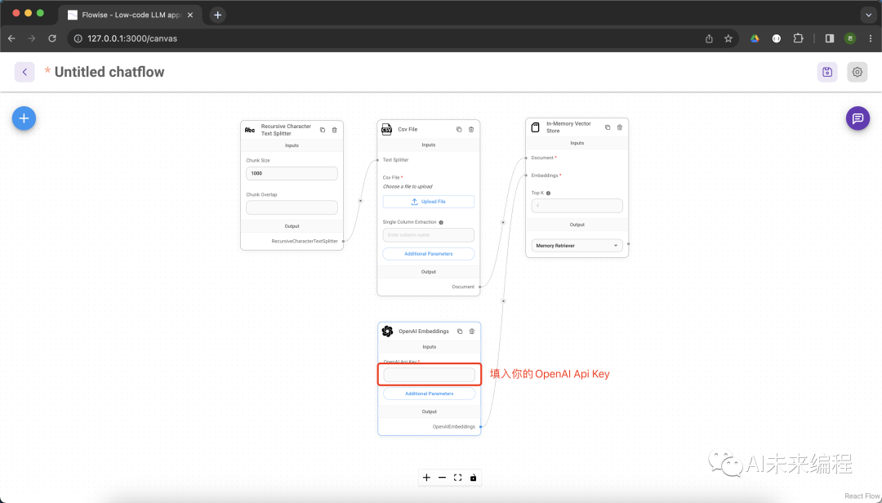Focus the Top K input field
The height and width of the screenshot is (503, 882).
tap(577, 206)
